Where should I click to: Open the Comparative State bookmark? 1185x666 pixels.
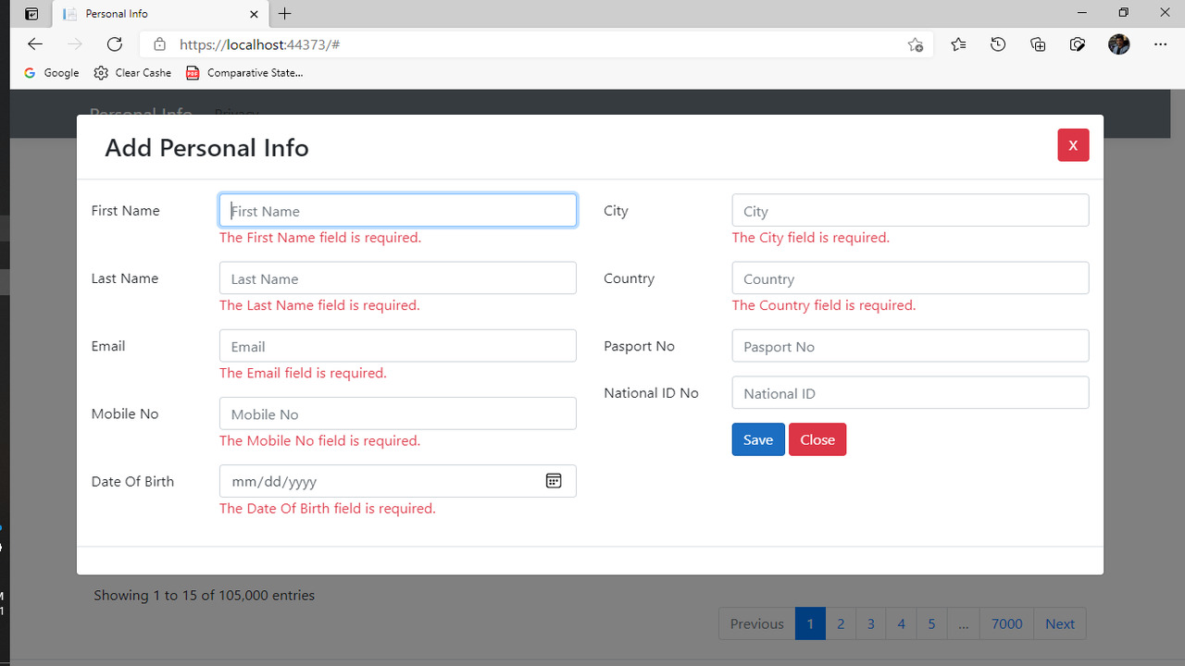click(244, 73)
